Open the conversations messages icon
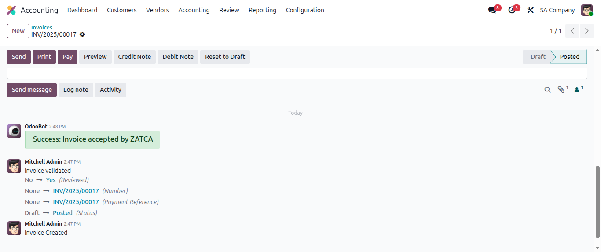Screen dimensions: 601x252 492,10
